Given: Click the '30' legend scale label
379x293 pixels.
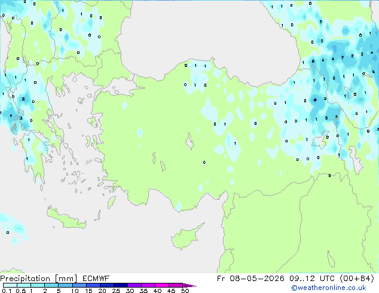Looking at the screenshot, I should 130,291.
